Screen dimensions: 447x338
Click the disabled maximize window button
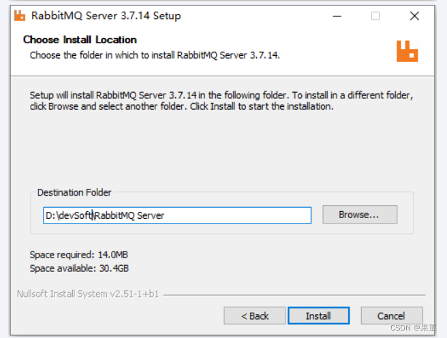pyautogui.click(x=375, y=15)
